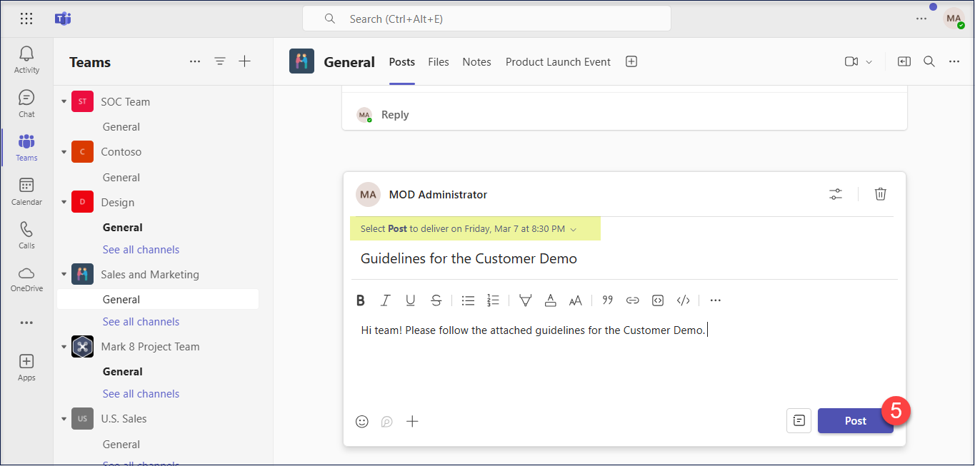This screenshot has width=975, height=466.
Task: Insert a bulleted list
Action: (x=468, y=300)
